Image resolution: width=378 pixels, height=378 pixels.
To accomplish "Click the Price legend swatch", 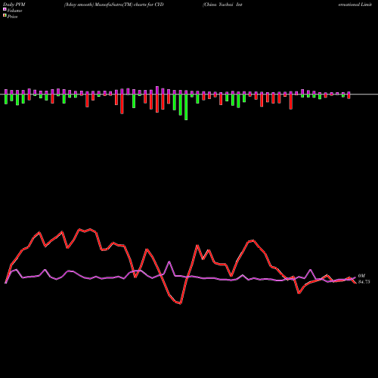I will (5, 16).
